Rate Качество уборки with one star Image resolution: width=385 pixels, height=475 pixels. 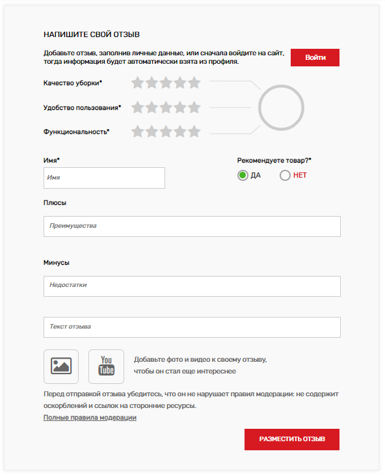point(137,83)
